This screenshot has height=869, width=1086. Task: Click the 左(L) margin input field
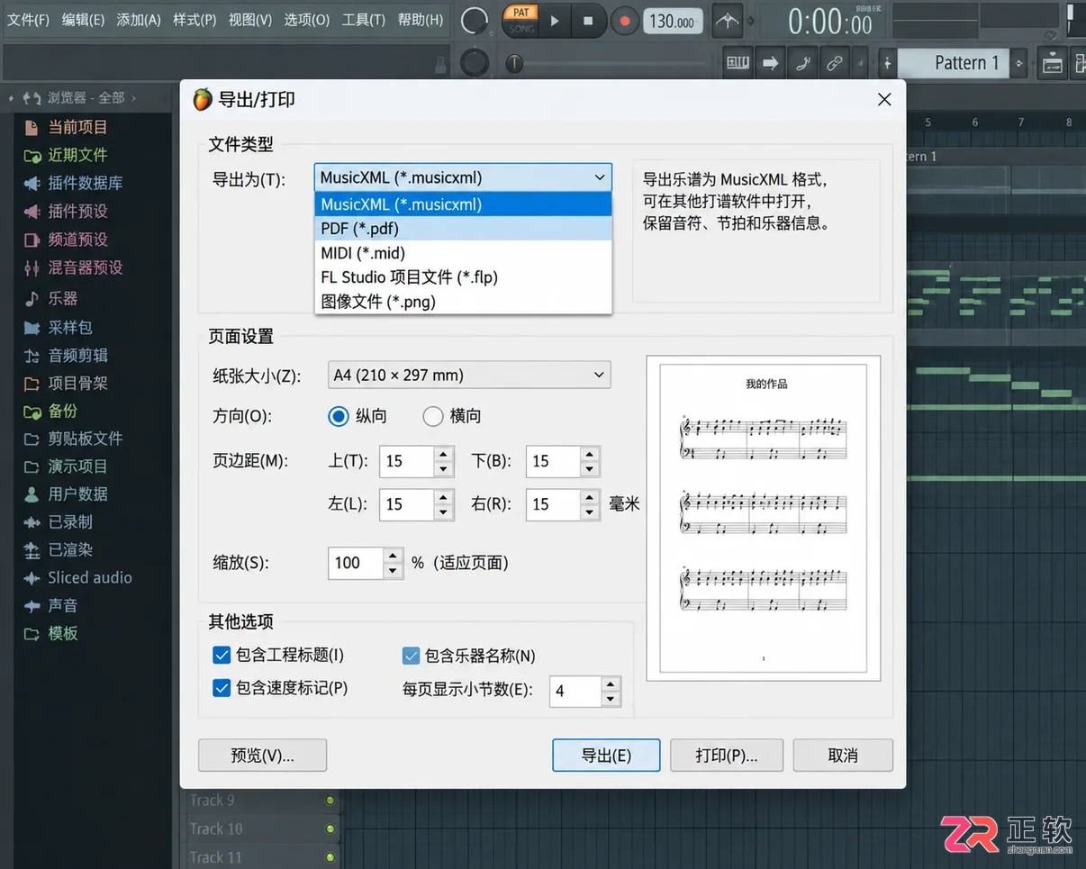[407, 504]
